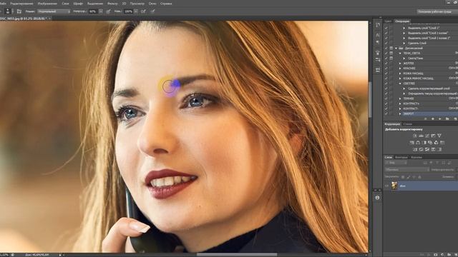The height and width of the screenshot is (257, 458).
Task: Open the brush preset picker in options bar
Action: point(8,11)
